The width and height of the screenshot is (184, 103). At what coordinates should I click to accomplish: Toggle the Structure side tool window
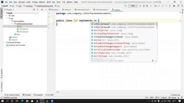(x=1, y=86)
